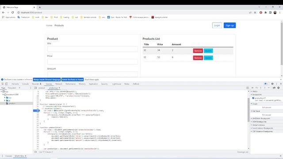The image size is (283, 159).
Task: Toggle pause on exceptions icon
Action: pyautogui.click(x=279, y=88)
